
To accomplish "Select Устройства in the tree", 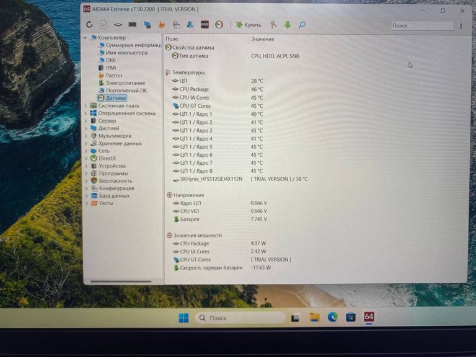I will click(x=108, y=166).
